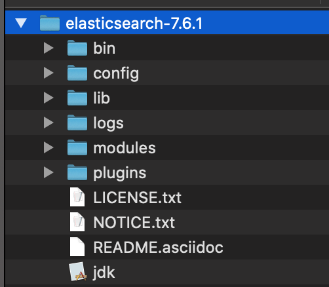Click the lib folder icon
The image size is (329, 287).
click(x=77, y=98)
